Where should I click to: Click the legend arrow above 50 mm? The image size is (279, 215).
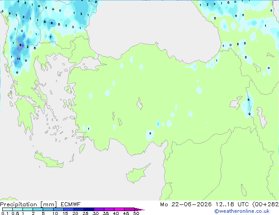[x=139, y=209]
